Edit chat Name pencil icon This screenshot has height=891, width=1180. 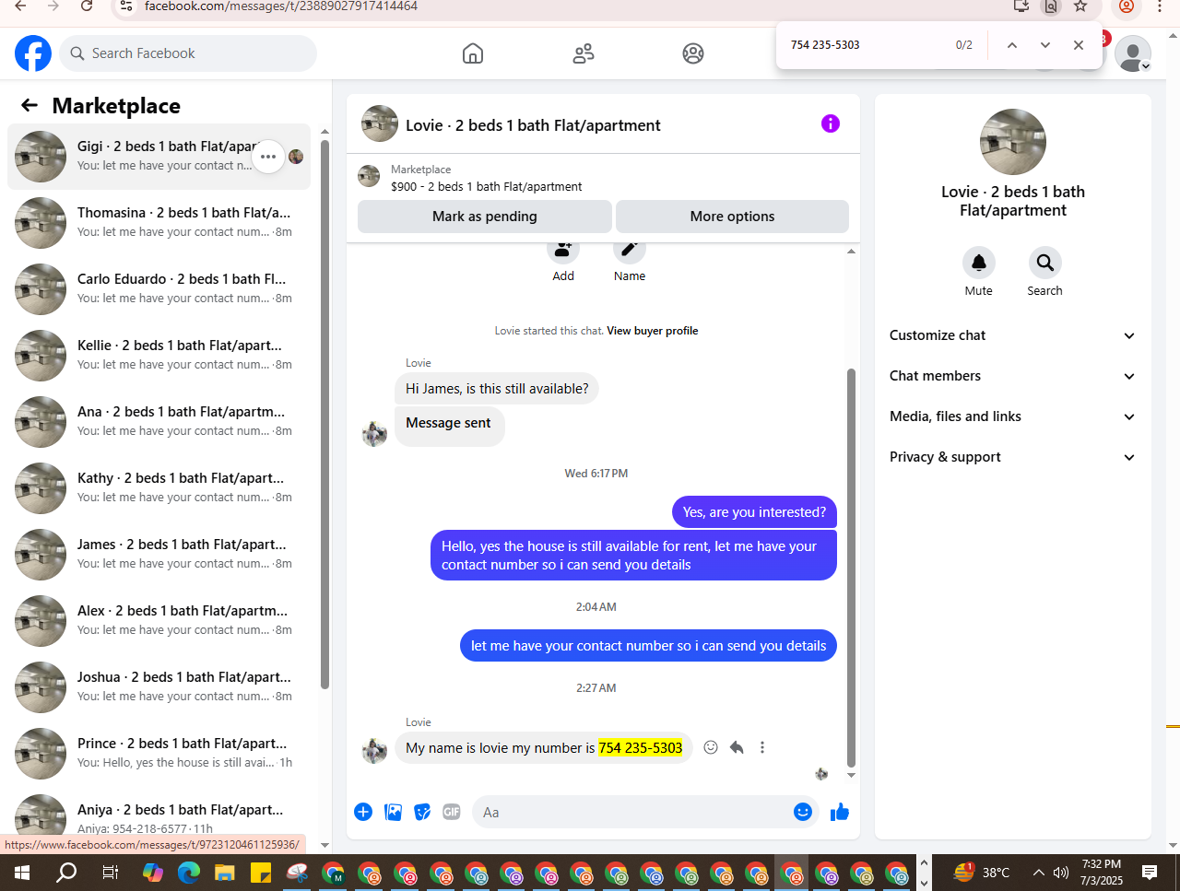click(x=630, y=250)
